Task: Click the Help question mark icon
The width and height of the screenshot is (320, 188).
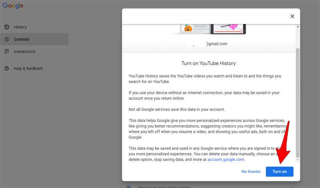Action: 7,68
